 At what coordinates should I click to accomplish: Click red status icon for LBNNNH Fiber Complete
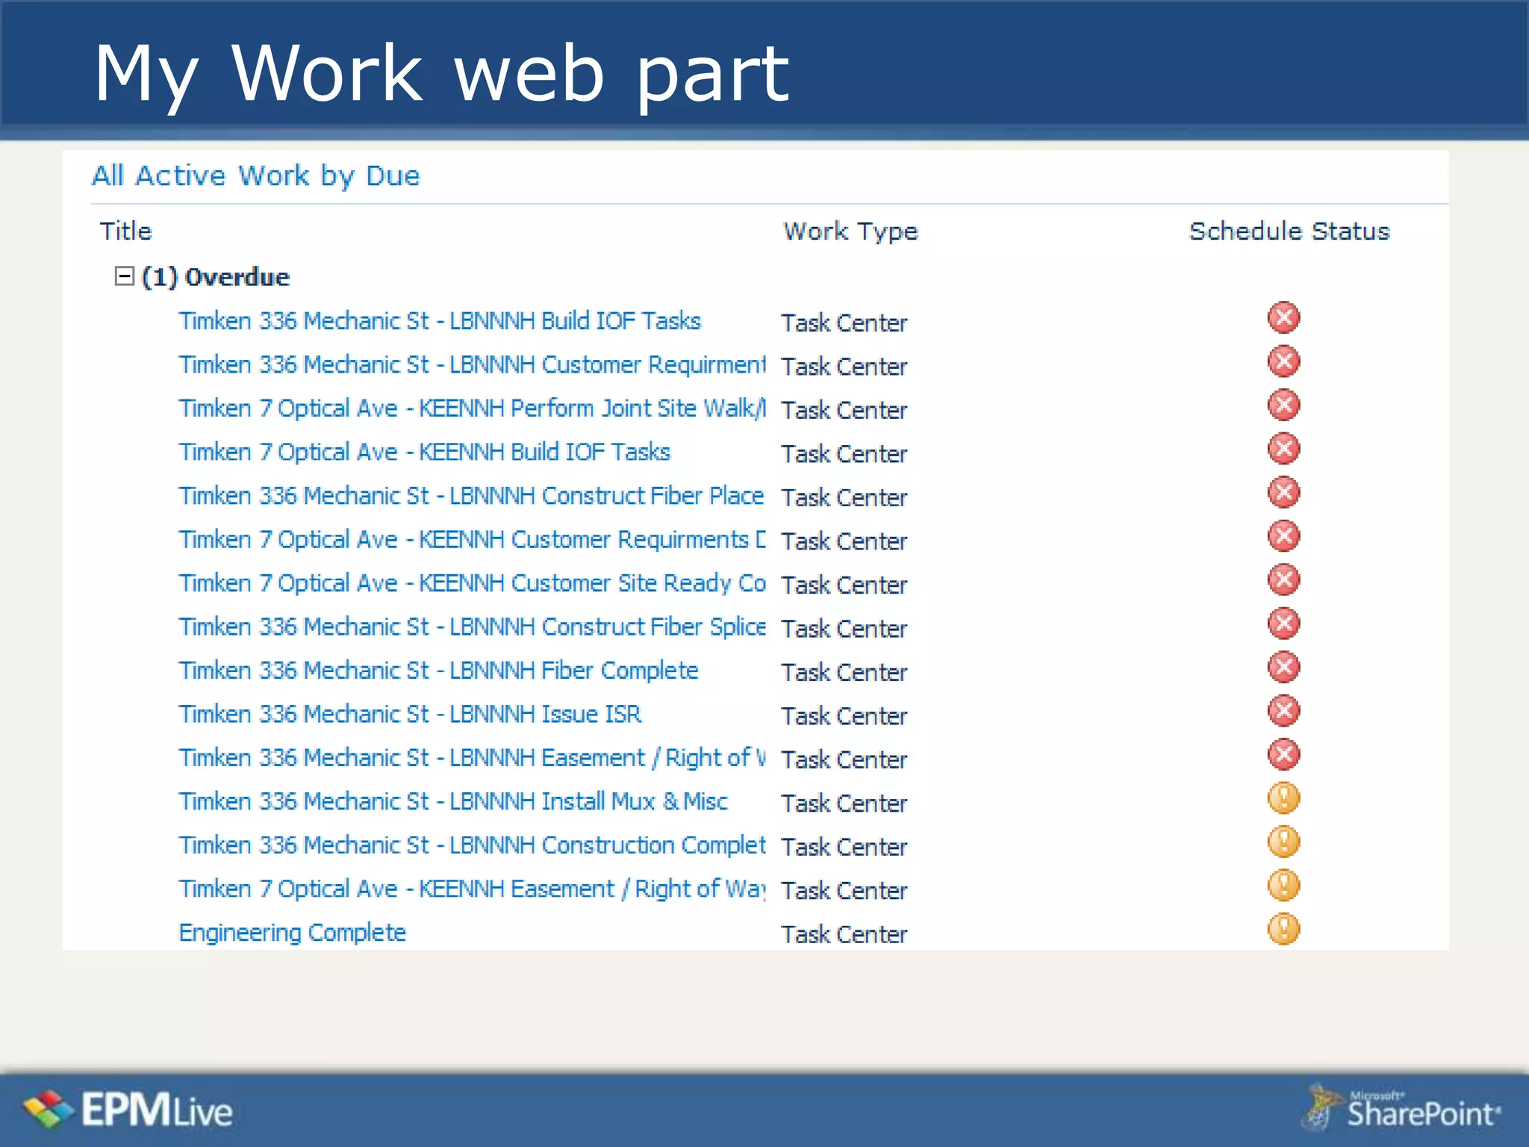click(1283, 667)
